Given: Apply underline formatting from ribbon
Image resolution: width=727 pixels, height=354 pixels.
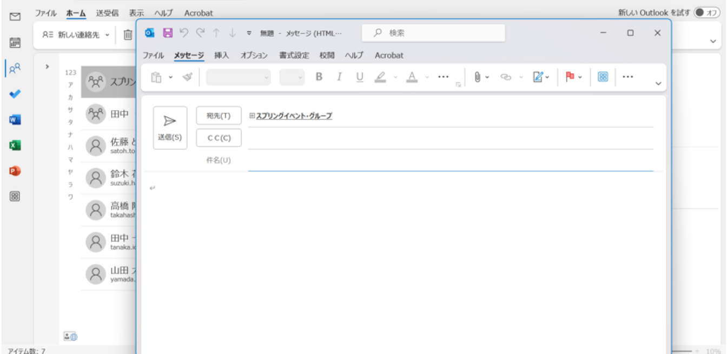Looking at the screenshot, I should point(360,77).
